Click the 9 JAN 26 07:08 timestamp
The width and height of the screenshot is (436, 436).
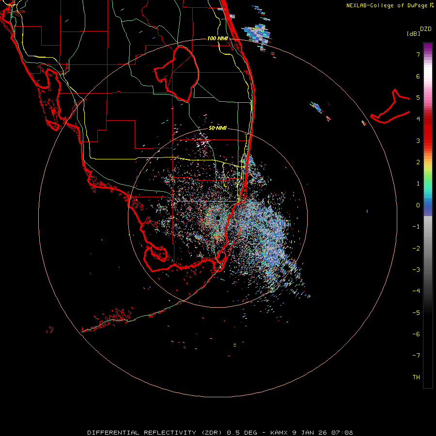pos(322,433)
